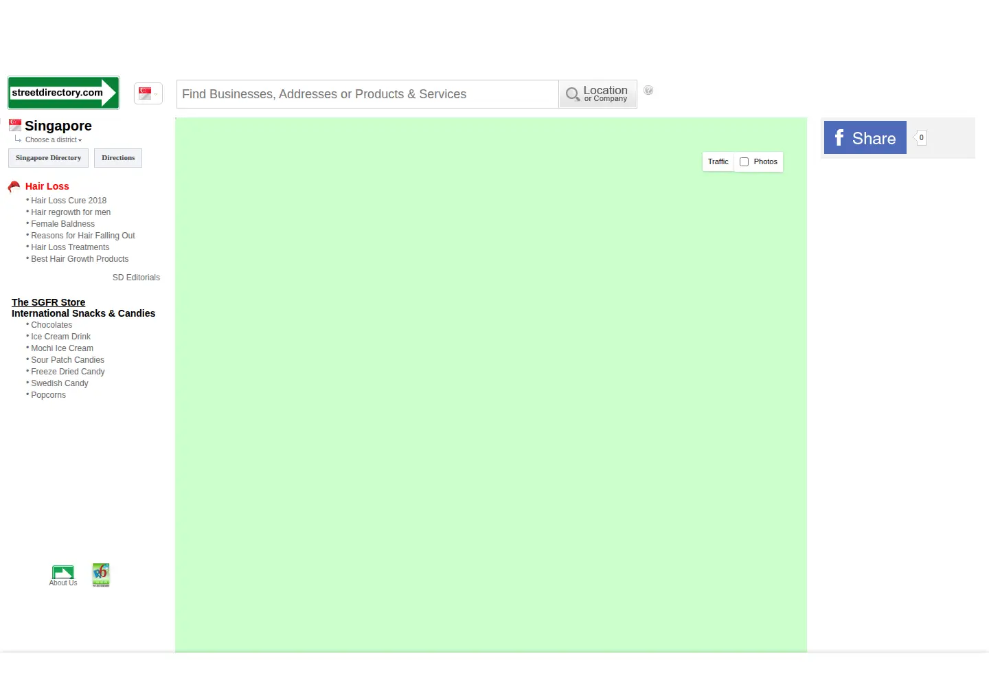Viewport: 989px width, 687px height.
Task: Click the help question mark icon
Action: point(648,90)
